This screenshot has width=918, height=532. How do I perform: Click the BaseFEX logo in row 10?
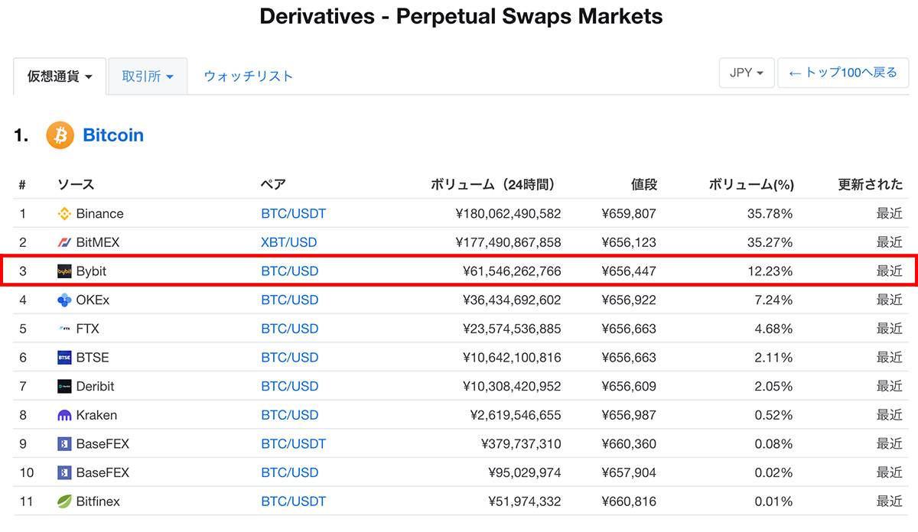64,473
